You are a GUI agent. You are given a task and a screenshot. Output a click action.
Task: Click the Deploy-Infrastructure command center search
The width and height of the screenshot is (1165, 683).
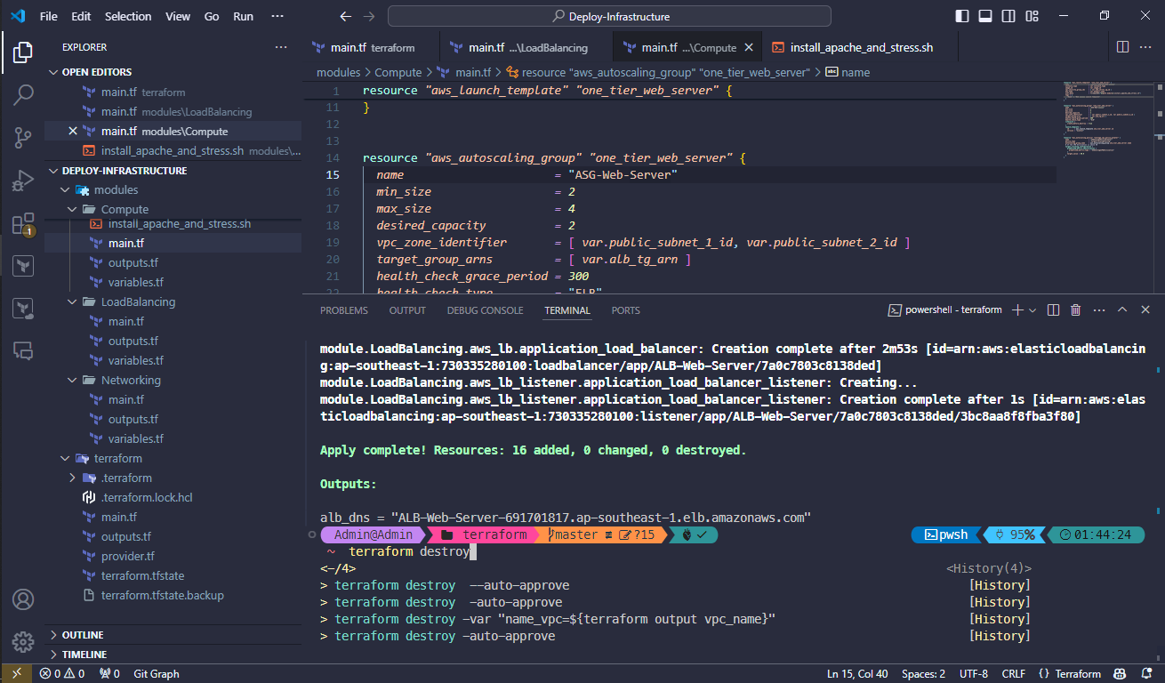(x=609, y=16)
